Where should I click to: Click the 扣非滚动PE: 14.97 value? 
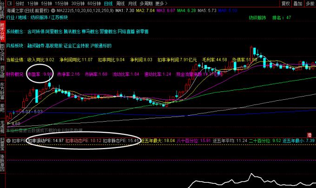pyautogui.click(x=46, y=141)
